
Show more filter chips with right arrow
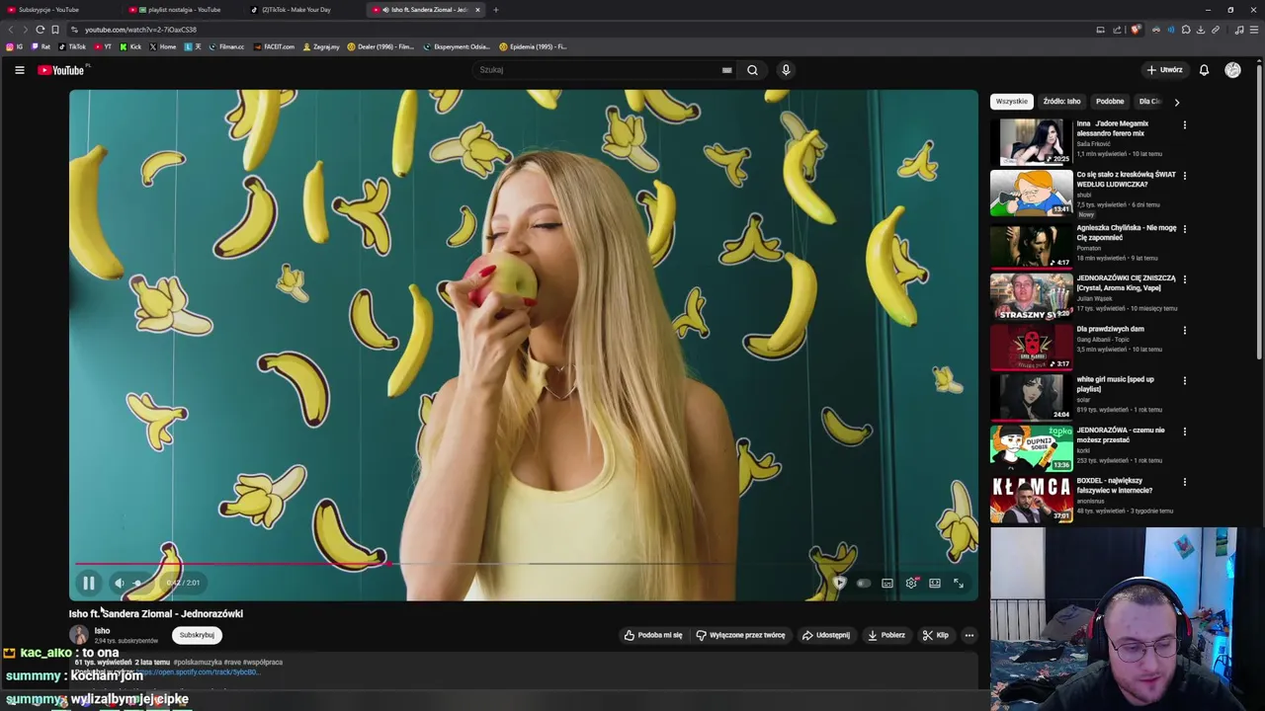click(x=1176, y=102)
